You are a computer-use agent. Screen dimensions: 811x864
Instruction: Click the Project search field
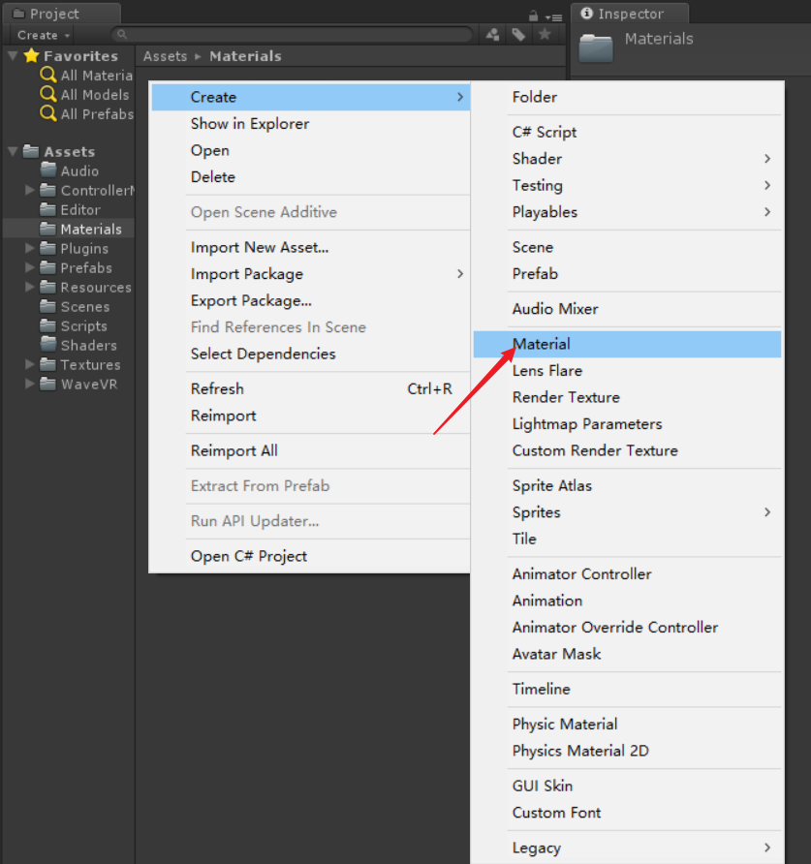click(293, 35)
